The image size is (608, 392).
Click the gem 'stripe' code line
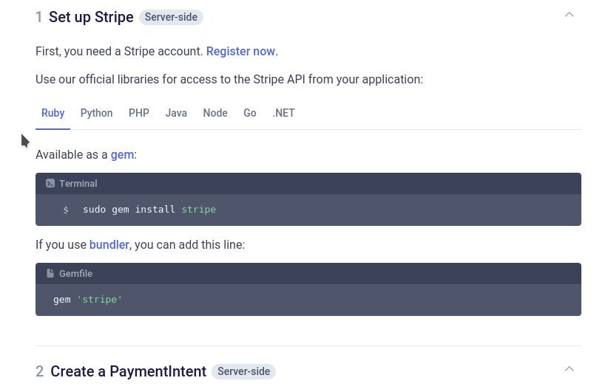87,300
